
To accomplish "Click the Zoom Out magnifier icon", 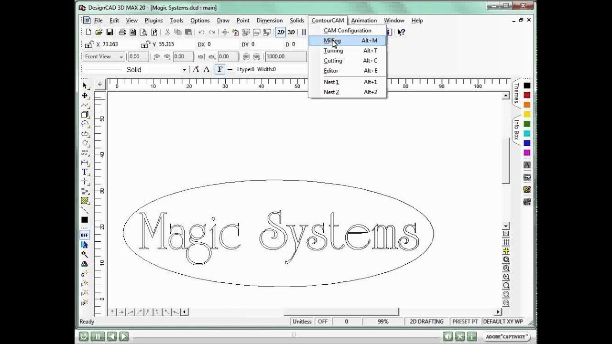I will tap(506, 285).
